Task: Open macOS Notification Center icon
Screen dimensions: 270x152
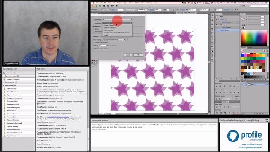Action: coord(266,3)
